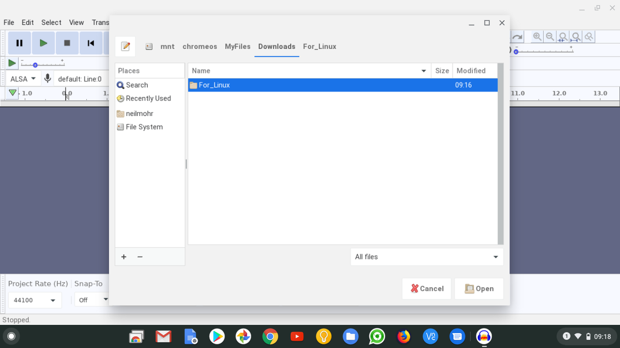The width and height of the screenshot is (620, 348).
Task: Start playback with the Play button
Action: [x=43, y=43]
